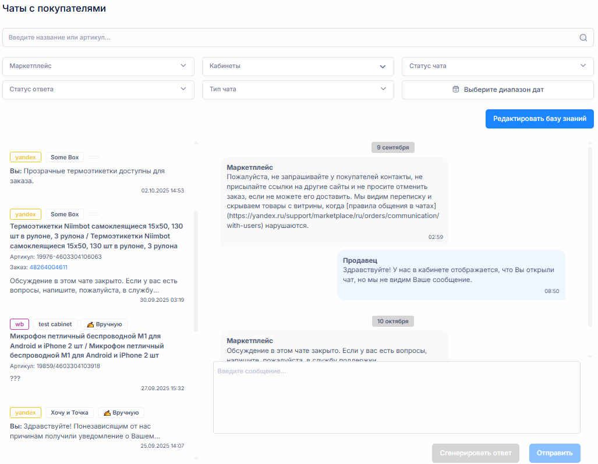This screenshot has height=464, width=598.
Task: Click the yandex badge on the Термоэтикетки chat
Action: [26, 215]
